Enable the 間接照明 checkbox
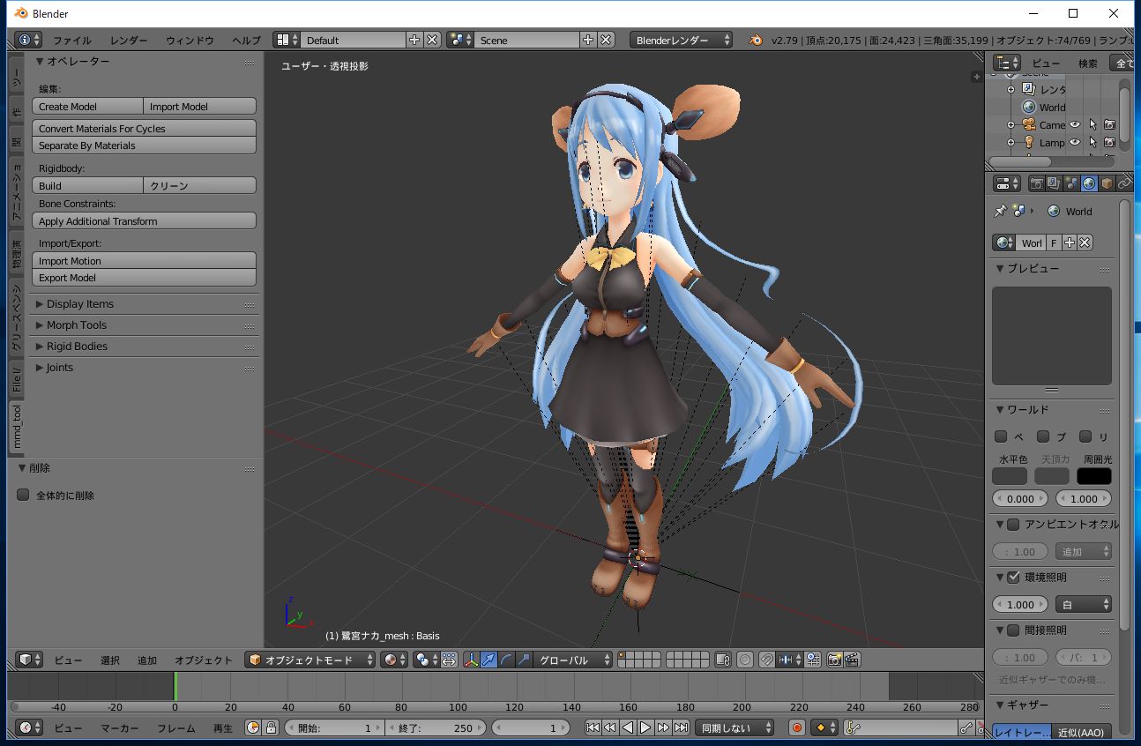This screenshot has height=746, width=1141. click(1013, 630)
